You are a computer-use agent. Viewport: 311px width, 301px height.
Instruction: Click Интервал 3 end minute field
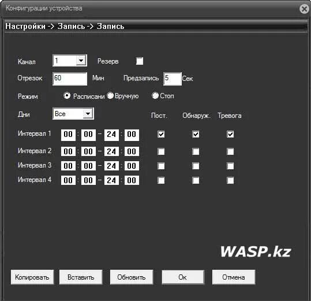(132, 166)
